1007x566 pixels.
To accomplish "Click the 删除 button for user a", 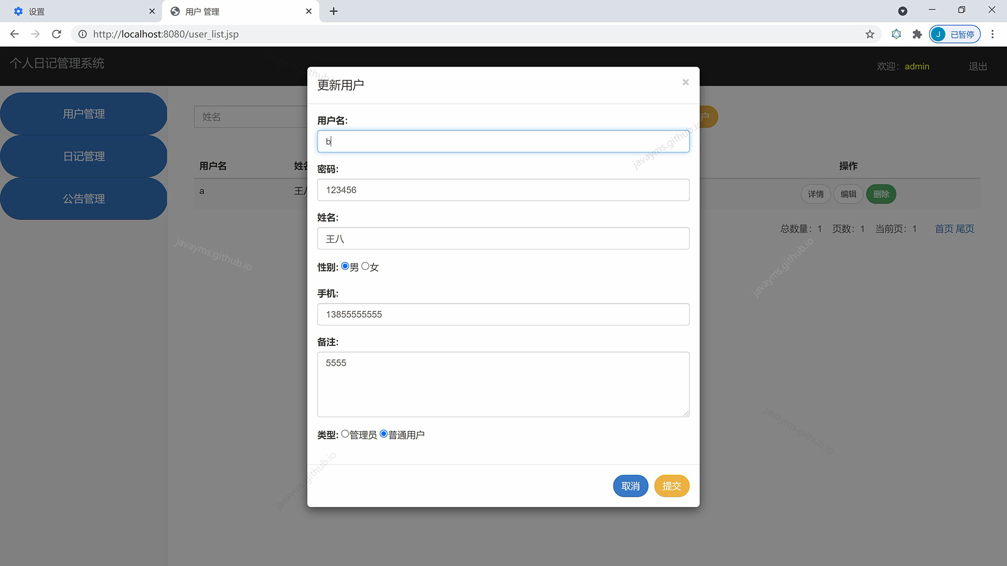I will [881, 194].
